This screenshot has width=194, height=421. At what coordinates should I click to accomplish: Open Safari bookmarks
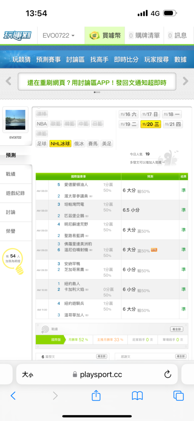(x=137, y=395)
